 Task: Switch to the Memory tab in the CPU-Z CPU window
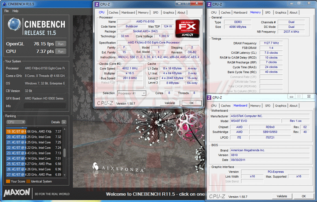point(144,12)
